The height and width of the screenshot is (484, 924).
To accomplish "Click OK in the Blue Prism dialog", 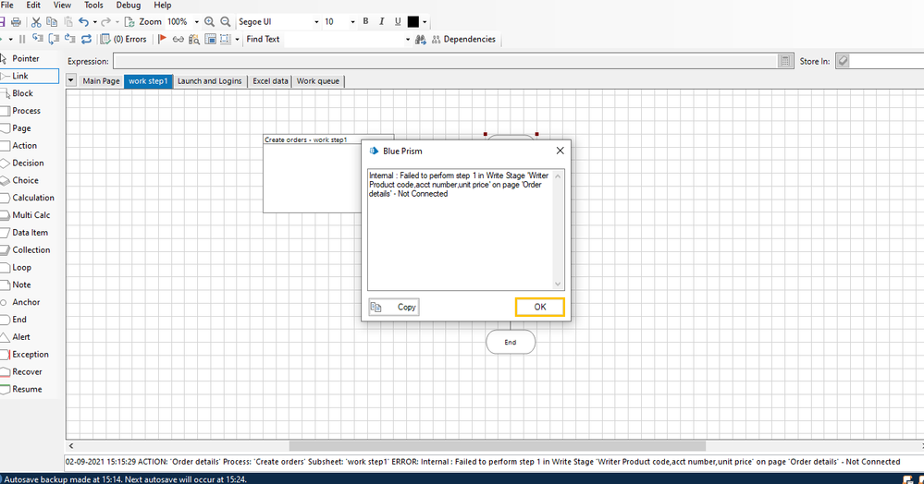I will [540, 307].
